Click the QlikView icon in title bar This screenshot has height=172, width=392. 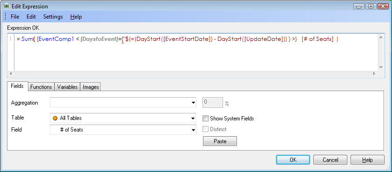[x=7, y=6]
